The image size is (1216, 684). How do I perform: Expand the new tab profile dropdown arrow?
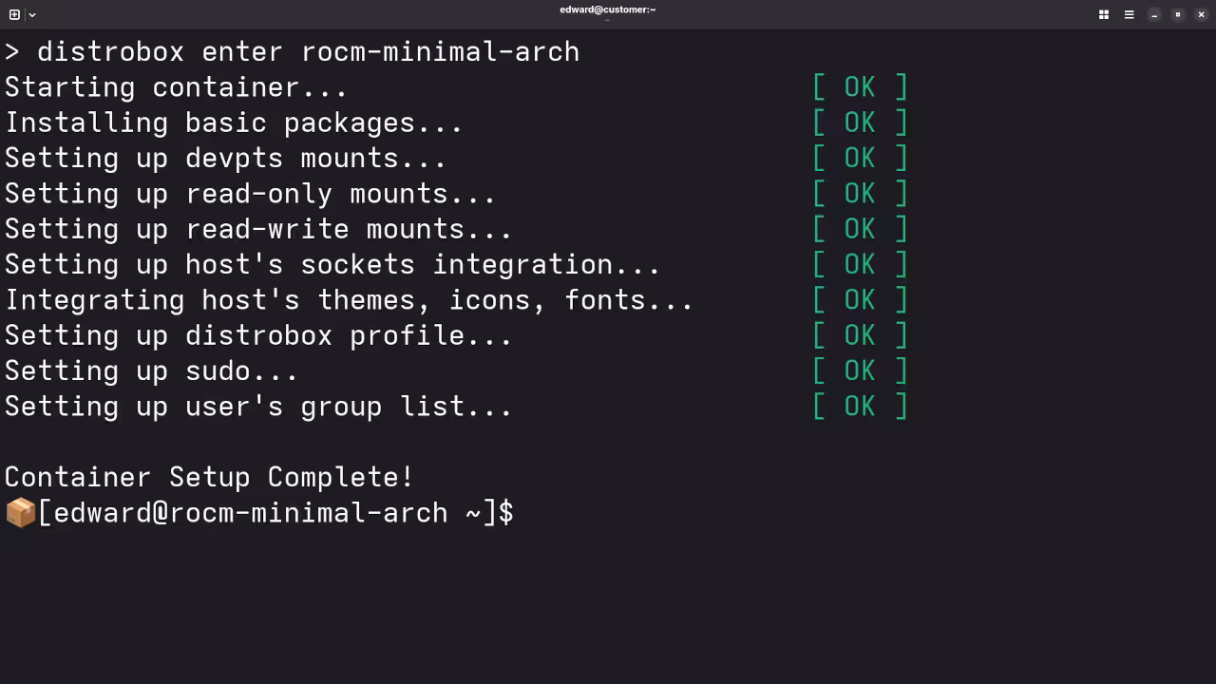tap(32, 14)
